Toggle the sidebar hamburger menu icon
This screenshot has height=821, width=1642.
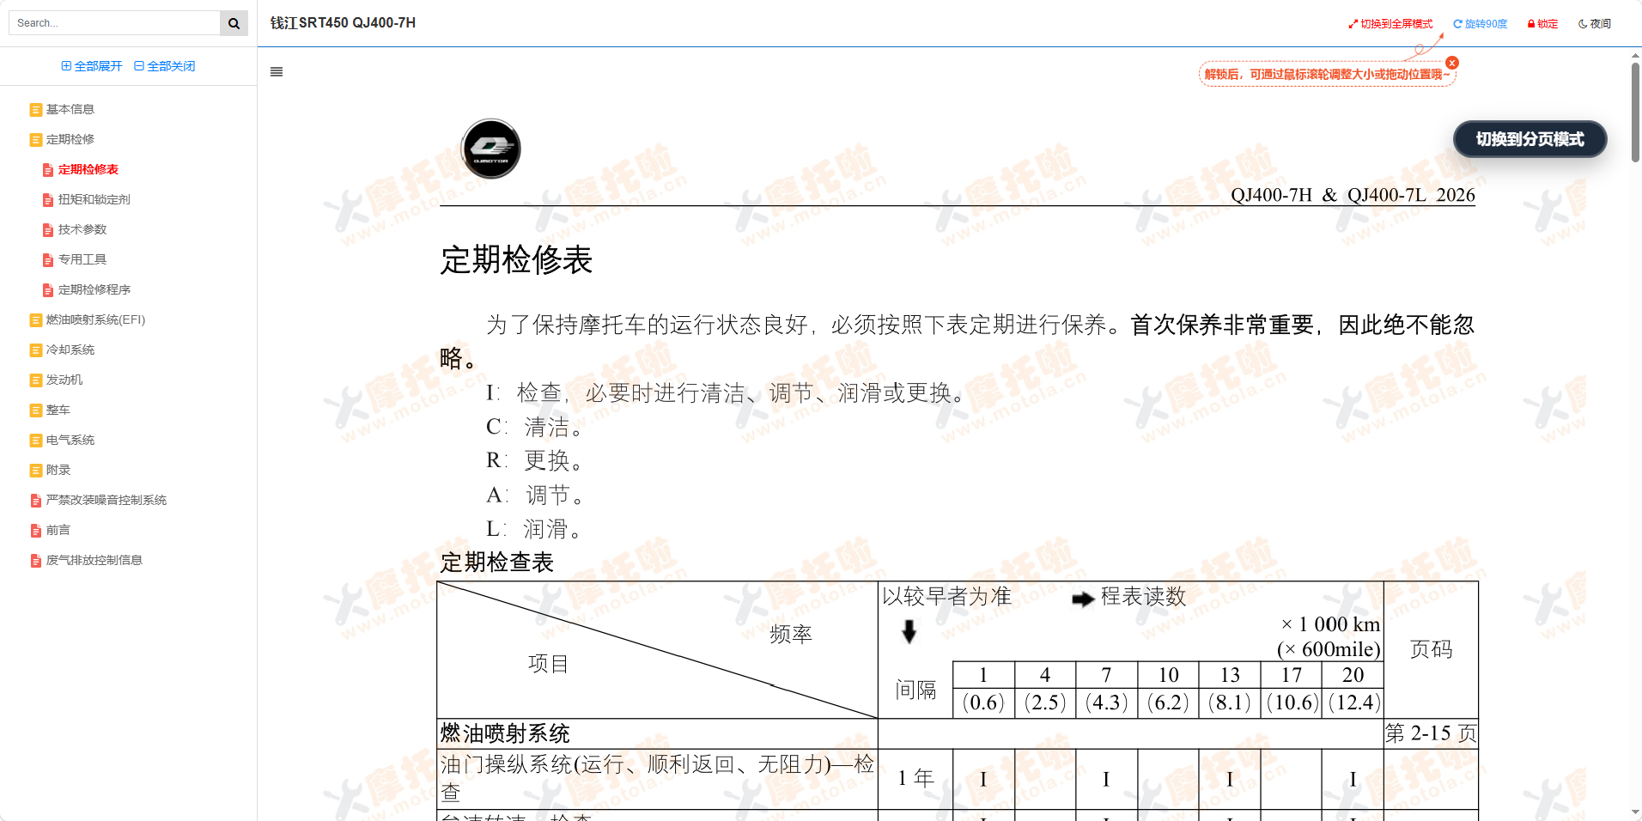[277, 72]
